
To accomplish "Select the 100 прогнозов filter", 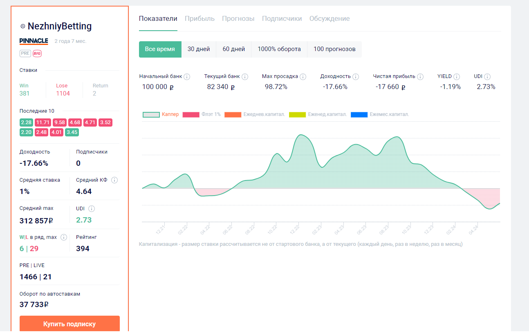I will coord(334,49).
